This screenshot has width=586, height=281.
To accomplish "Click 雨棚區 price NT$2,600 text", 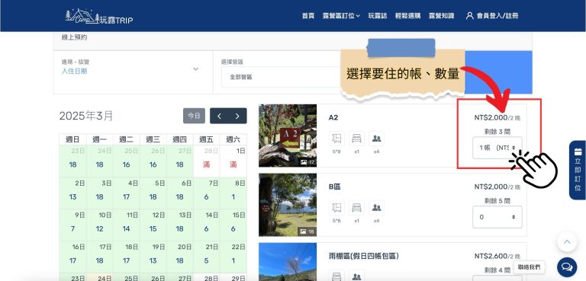I will tap(491, 256).
